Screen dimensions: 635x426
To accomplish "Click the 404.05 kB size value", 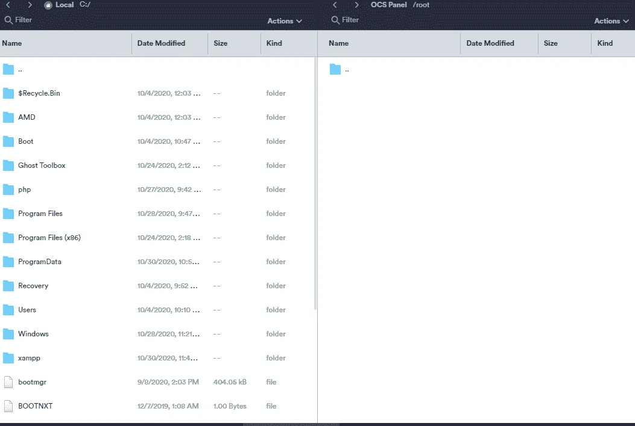I will (x=230, y=382).
